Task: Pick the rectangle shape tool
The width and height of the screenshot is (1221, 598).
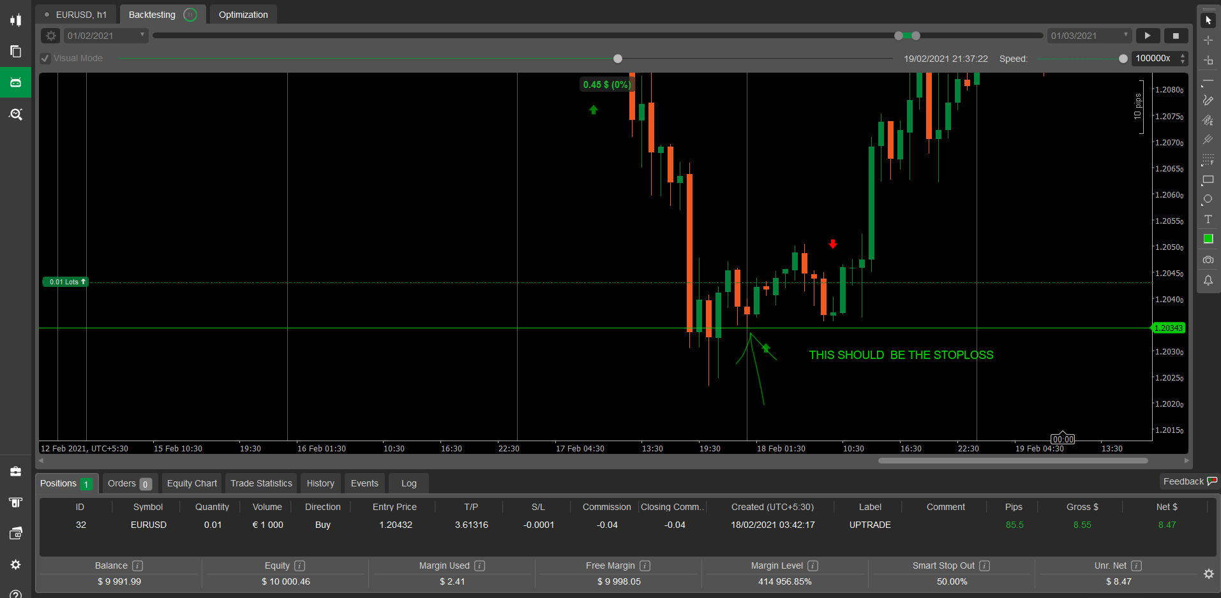Action: tap(1208, 180)
